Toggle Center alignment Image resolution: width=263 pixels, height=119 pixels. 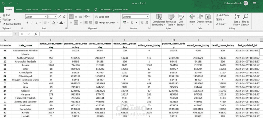coord(76,23)
